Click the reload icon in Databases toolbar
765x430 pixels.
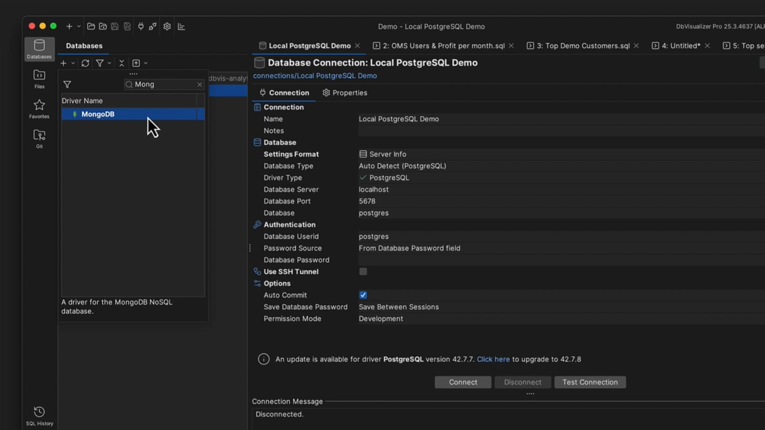(85, 63)
